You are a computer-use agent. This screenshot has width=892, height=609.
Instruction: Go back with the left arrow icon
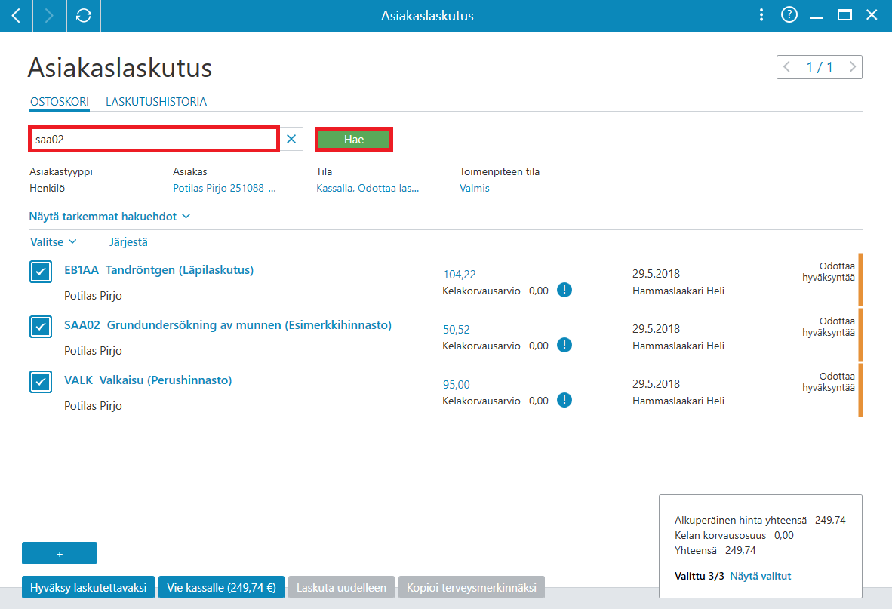point(16,16)
